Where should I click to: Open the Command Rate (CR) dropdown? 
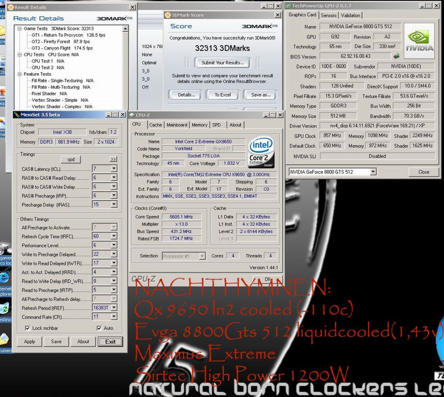point(114,316)
